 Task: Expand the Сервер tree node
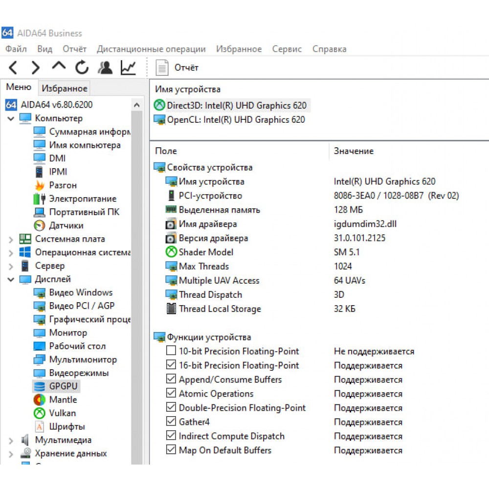(x=11, y=267)
